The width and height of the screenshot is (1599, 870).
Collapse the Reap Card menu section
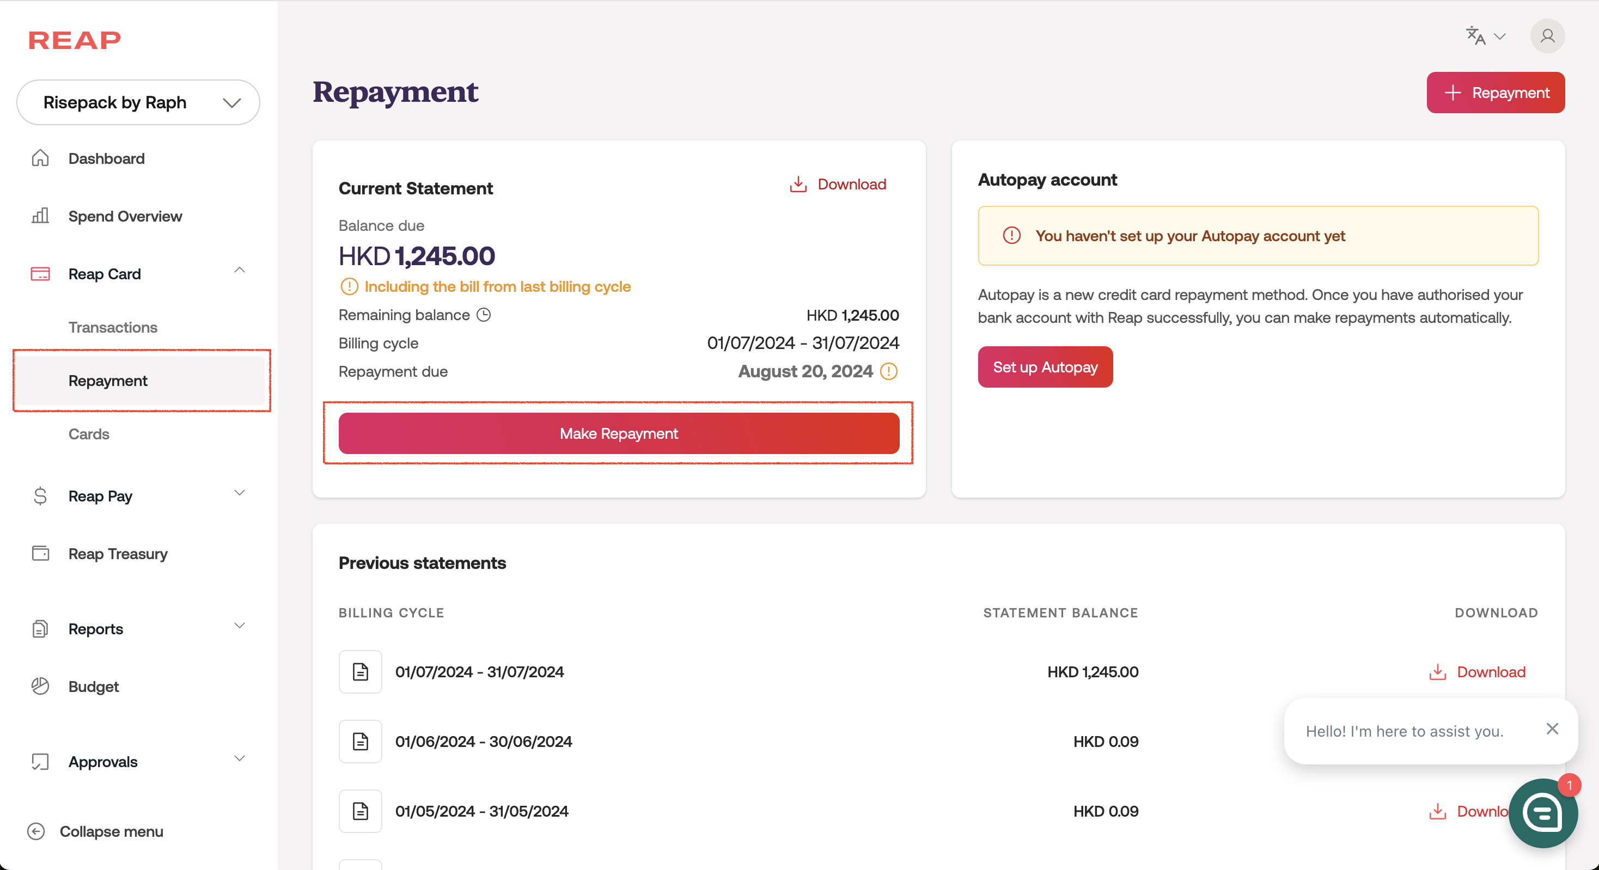240,271
